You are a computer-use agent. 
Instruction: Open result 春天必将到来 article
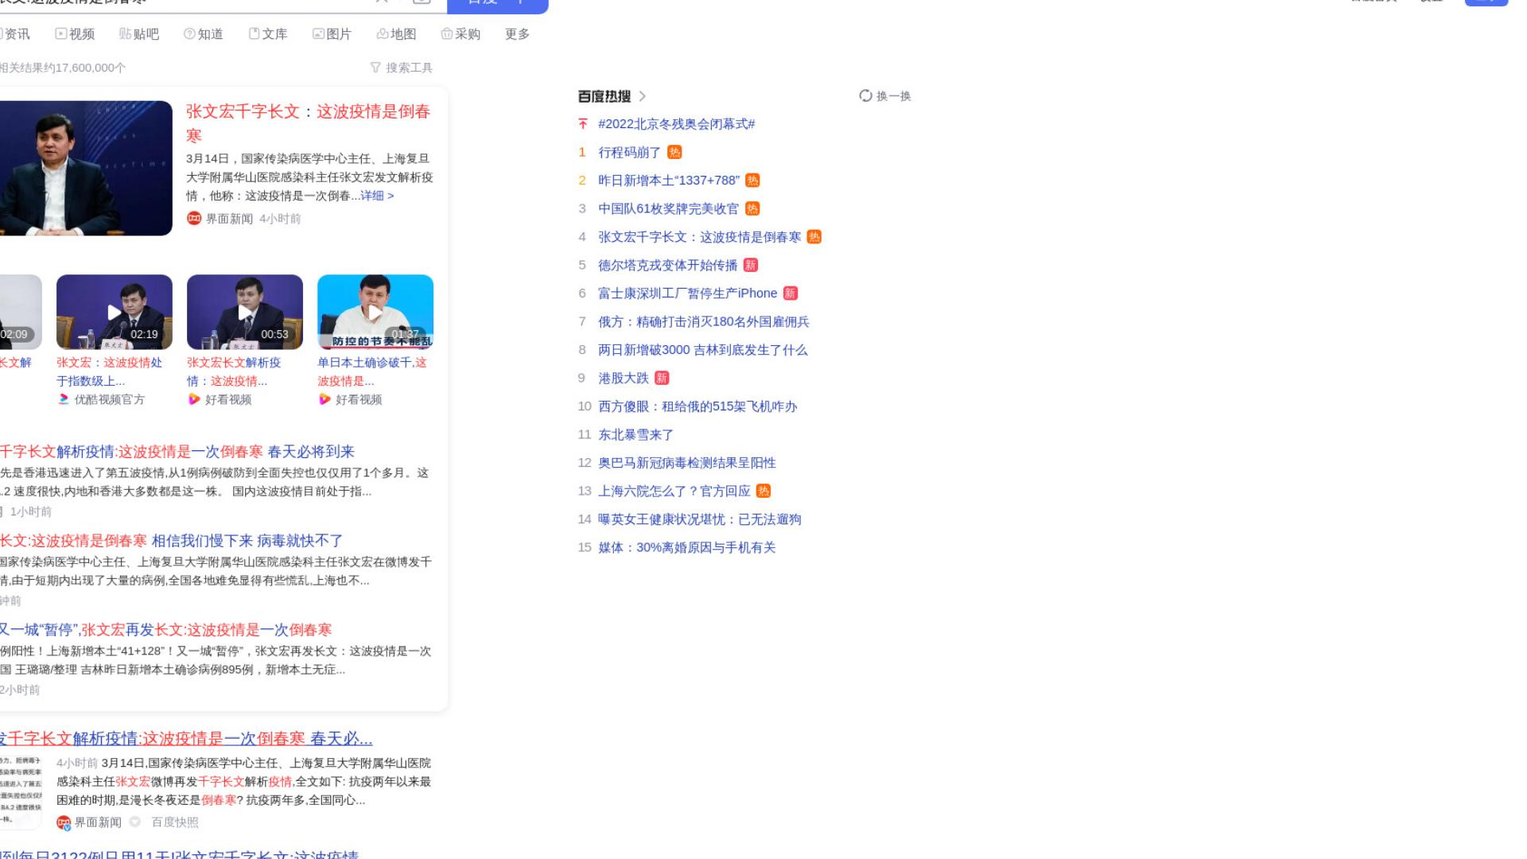click(x=177, y=452)
